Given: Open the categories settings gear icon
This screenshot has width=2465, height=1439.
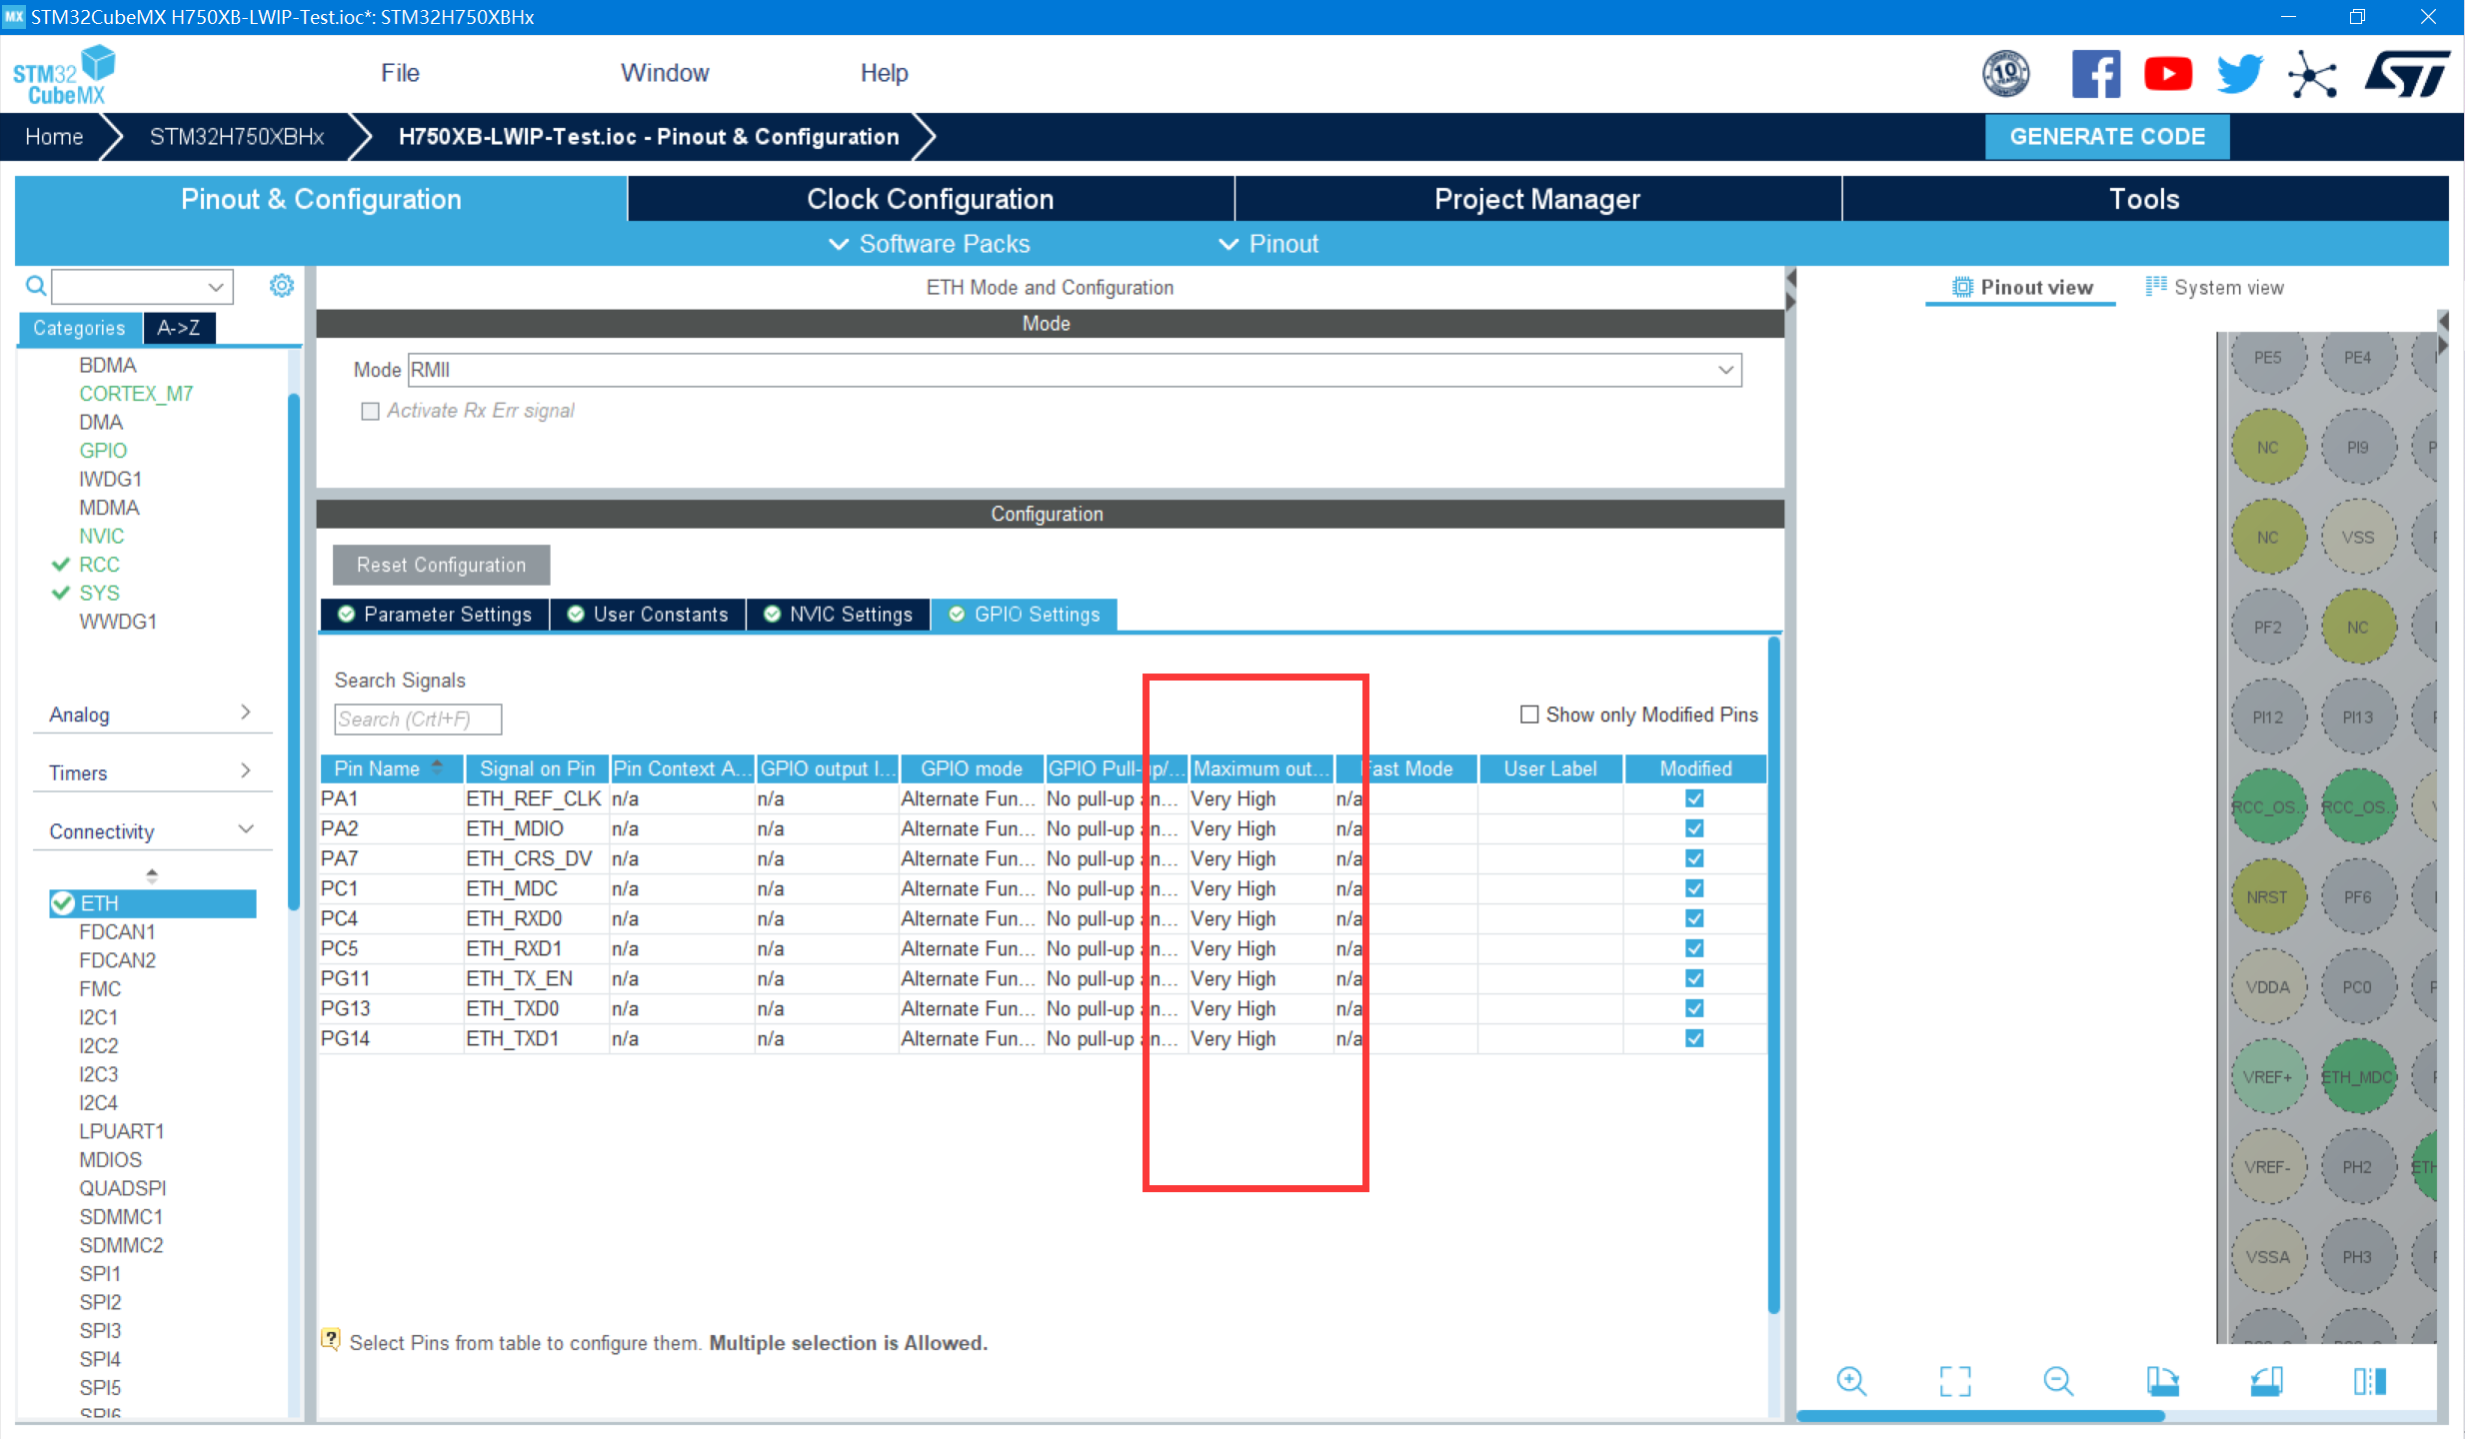Looking at the screenshot, I should click(x=282, y=286).
